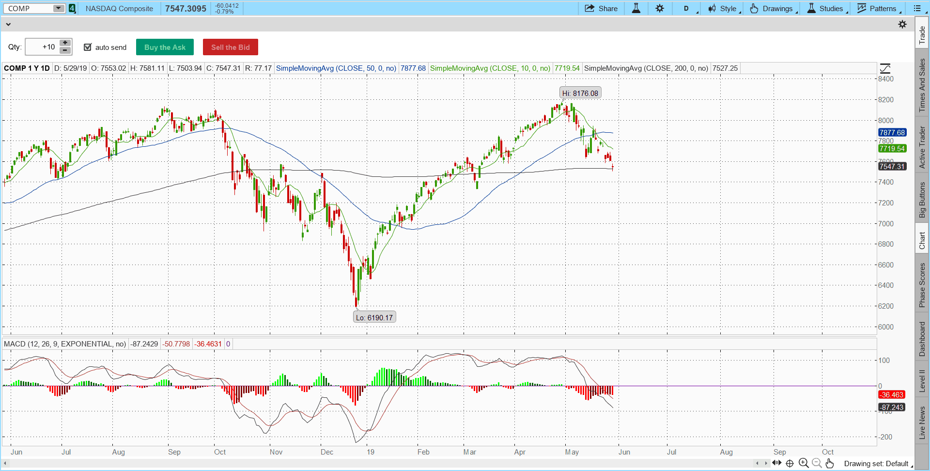Toggle the auto send checkbox

[x=88, y=47]
